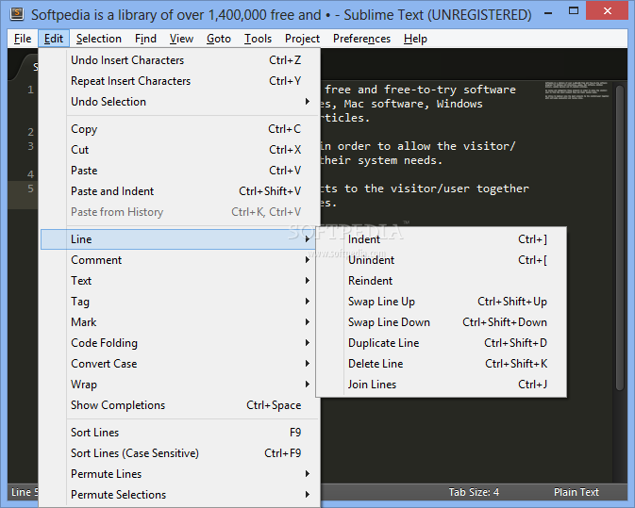Expand the Comment submenu
Viewport: 635px width, 508px height.
pyautogui.click(x=180, y=260)
